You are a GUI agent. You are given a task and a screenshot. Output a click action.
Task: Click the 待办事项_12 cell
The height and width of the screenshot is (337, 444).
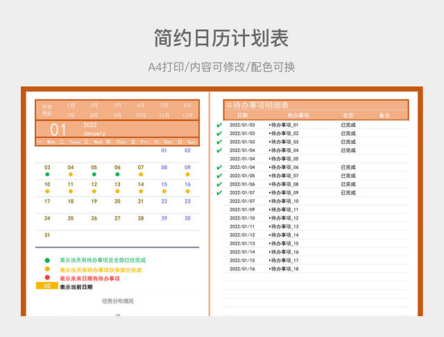(x=284, y=218)
